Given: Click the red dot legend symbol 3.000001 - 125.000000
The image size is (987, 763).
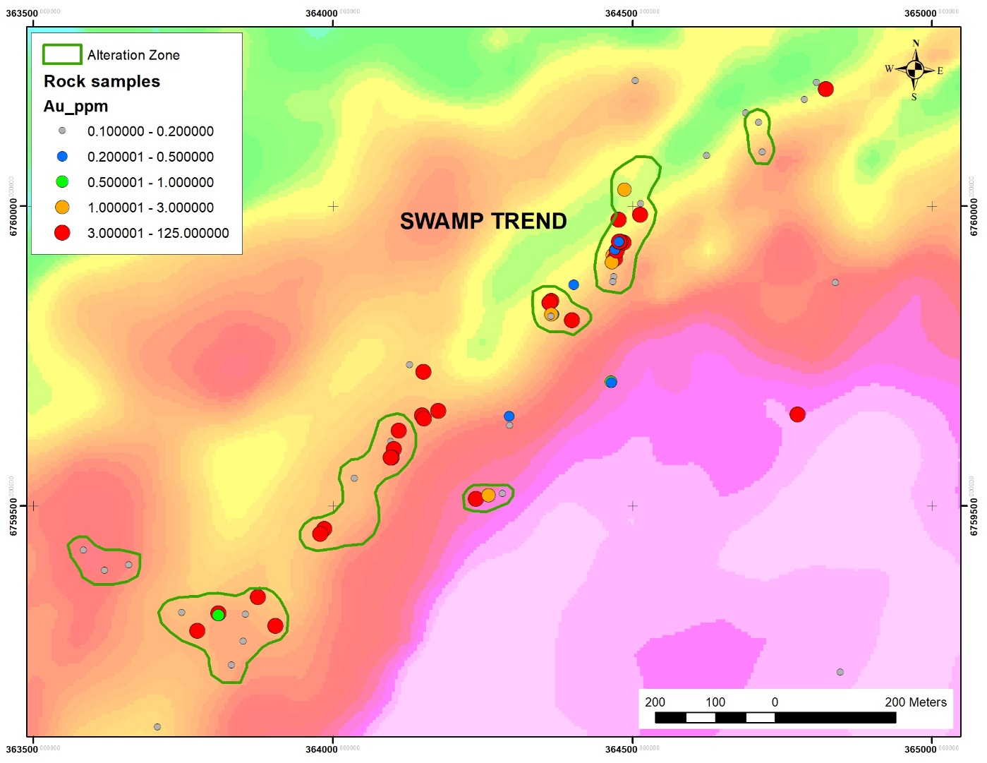Looking at the screenshot, I should point(62,233).
